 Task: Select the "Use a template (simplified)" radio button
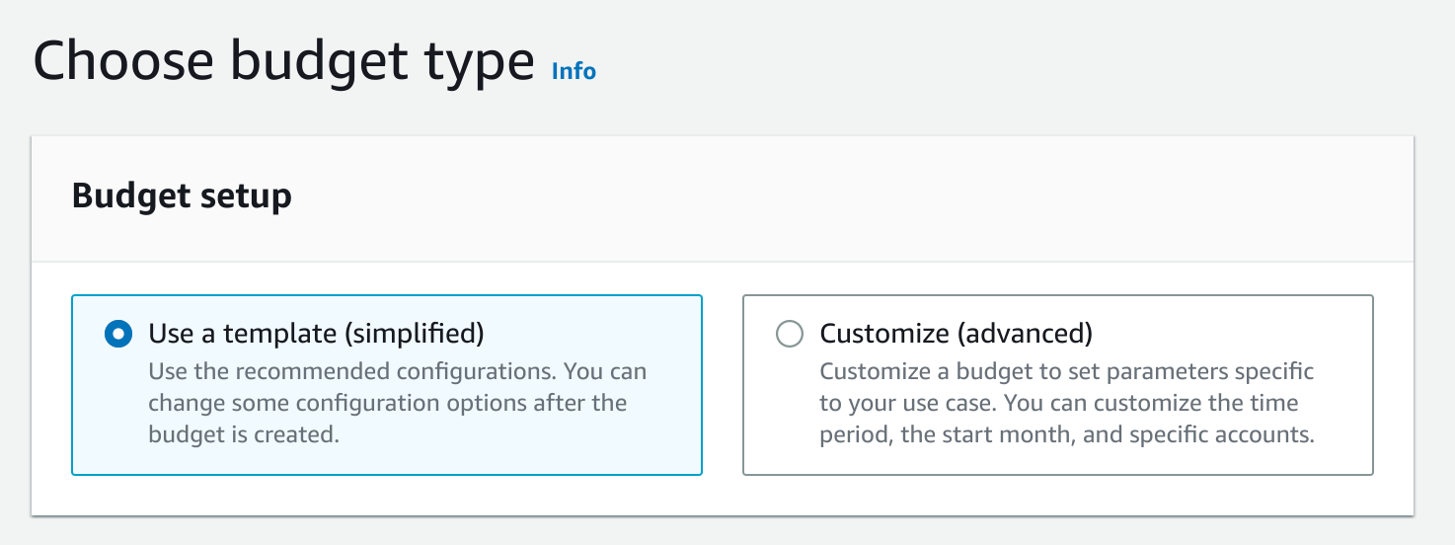(118, 335)
